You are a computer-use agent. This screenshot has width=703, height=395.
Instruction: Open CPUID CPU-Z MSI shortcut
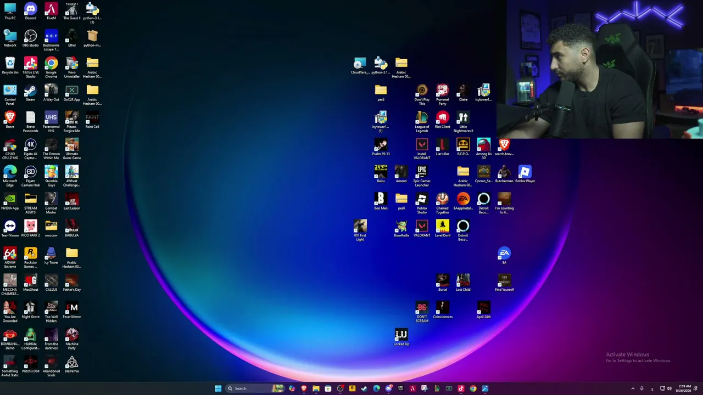click(10, 149)
